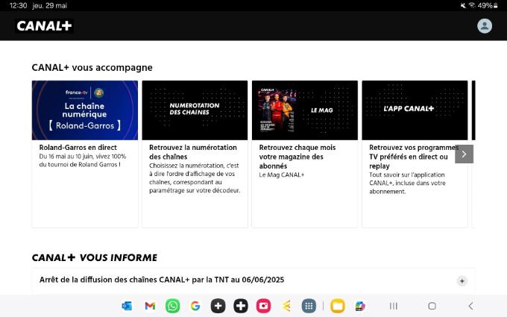Open the L'APP CANAL+ thumbnail
The image size is (507, 317).
pyautogui.click(x=415, y=110)
